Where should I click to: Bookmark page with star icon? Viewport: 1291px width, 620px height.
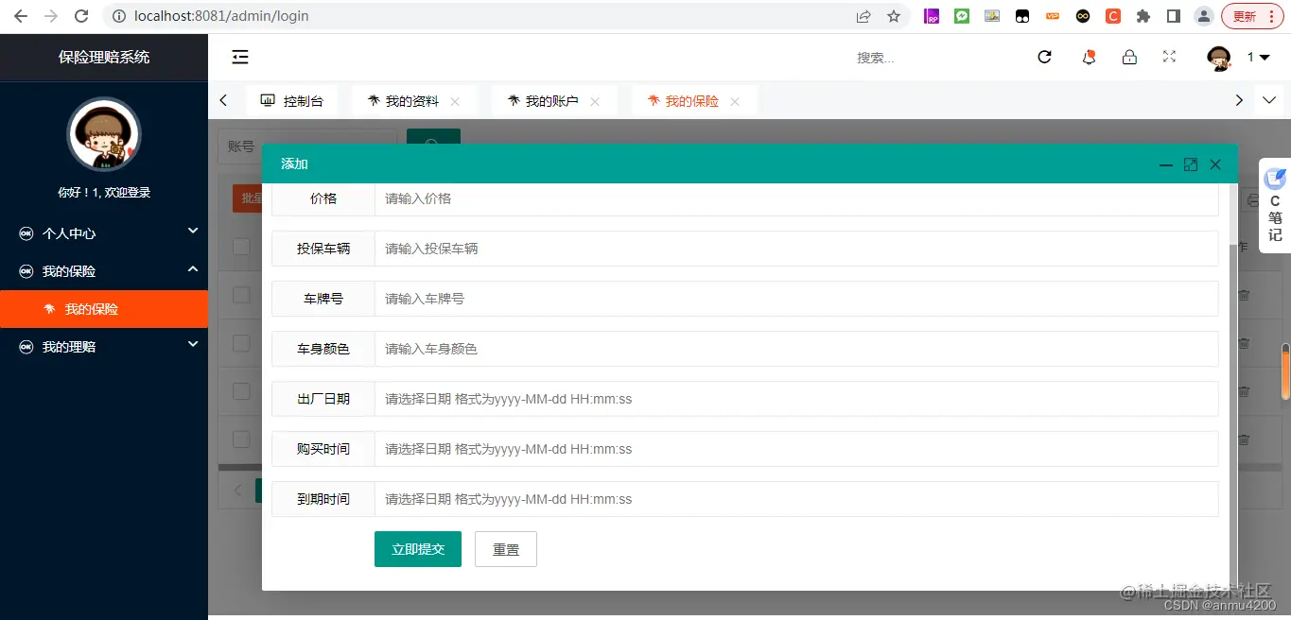[894, 16]
